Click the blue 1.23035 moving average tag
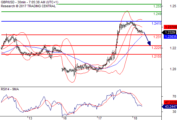The image size is (177, 120). pyautogui.click(x=170, y=37)
